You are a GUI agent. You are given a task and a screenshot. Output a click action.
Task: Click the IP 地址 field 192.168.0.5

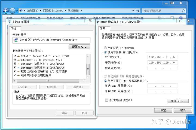pyautogui.click(x=163, y=57)
